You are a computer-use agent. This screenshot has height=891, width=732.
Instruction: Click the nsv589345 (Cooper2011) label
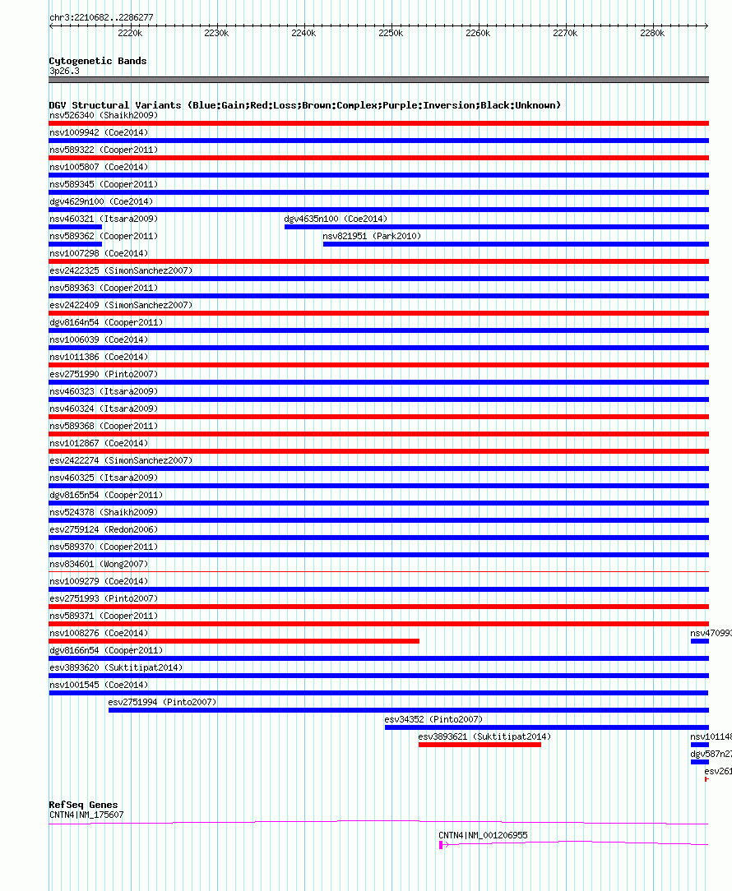click(104, 184)
